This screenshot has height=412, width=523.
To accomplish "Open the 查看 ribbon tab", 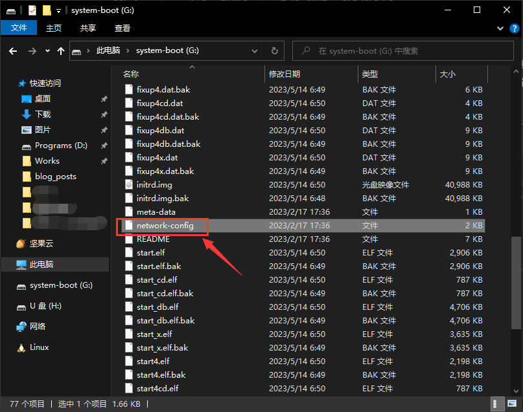I will click(x=122, y=28).
